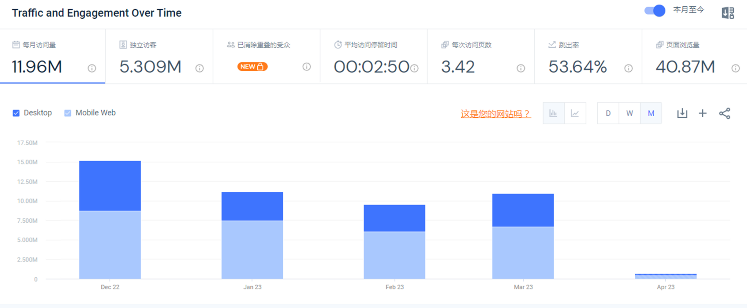Click info icon next to 40.87M
This screenshot has width=747, height=308.
click(735, 68)
